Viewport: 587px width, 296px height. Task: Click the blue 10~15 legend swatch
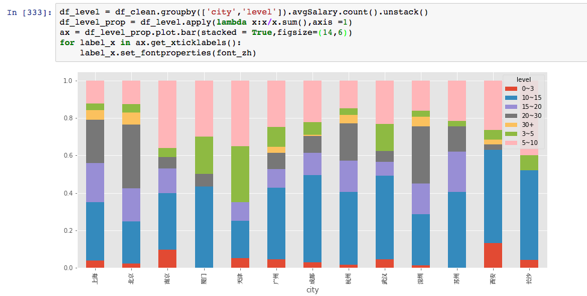511,97
